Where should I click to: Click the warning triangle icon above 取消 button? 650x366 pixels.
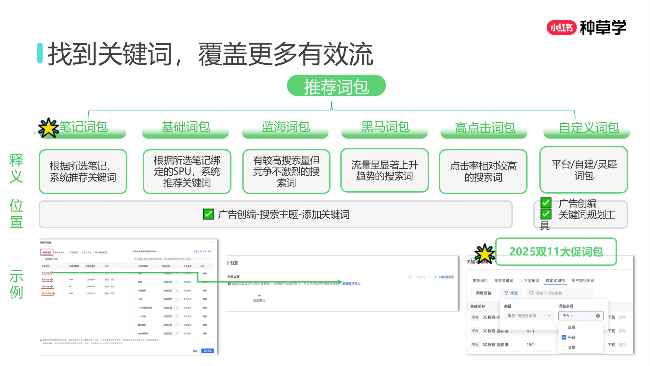tap(41, 340)
